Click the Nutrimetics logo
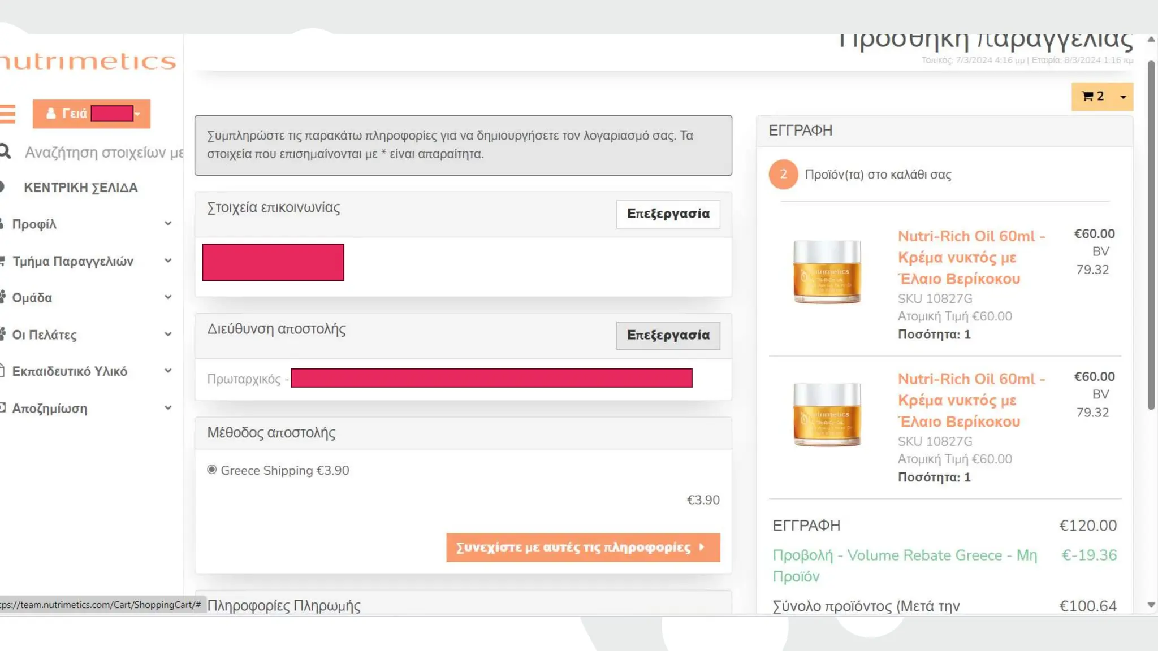1158x651 pixels. click(88, 61)
